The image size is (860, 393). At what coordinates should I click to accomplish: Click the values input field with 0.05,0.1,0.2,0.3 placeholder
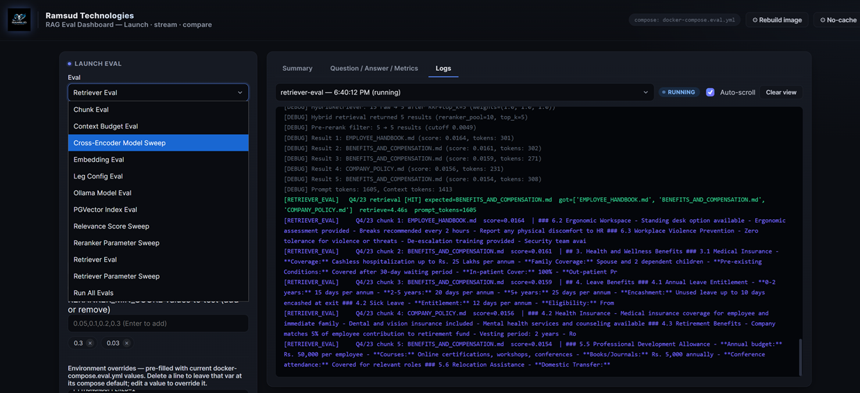click(x=158, y=324)
